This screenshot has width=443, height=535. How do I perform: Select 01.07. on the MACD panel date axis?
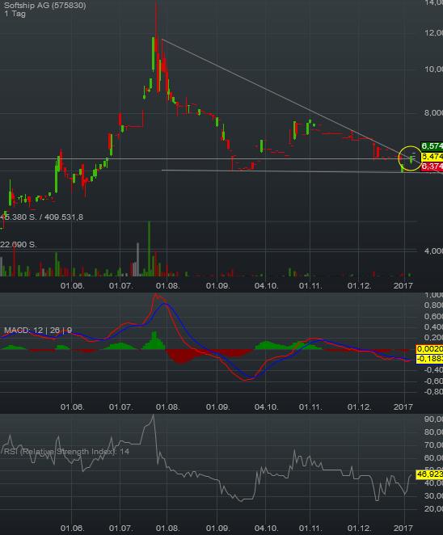click(120, 407)
